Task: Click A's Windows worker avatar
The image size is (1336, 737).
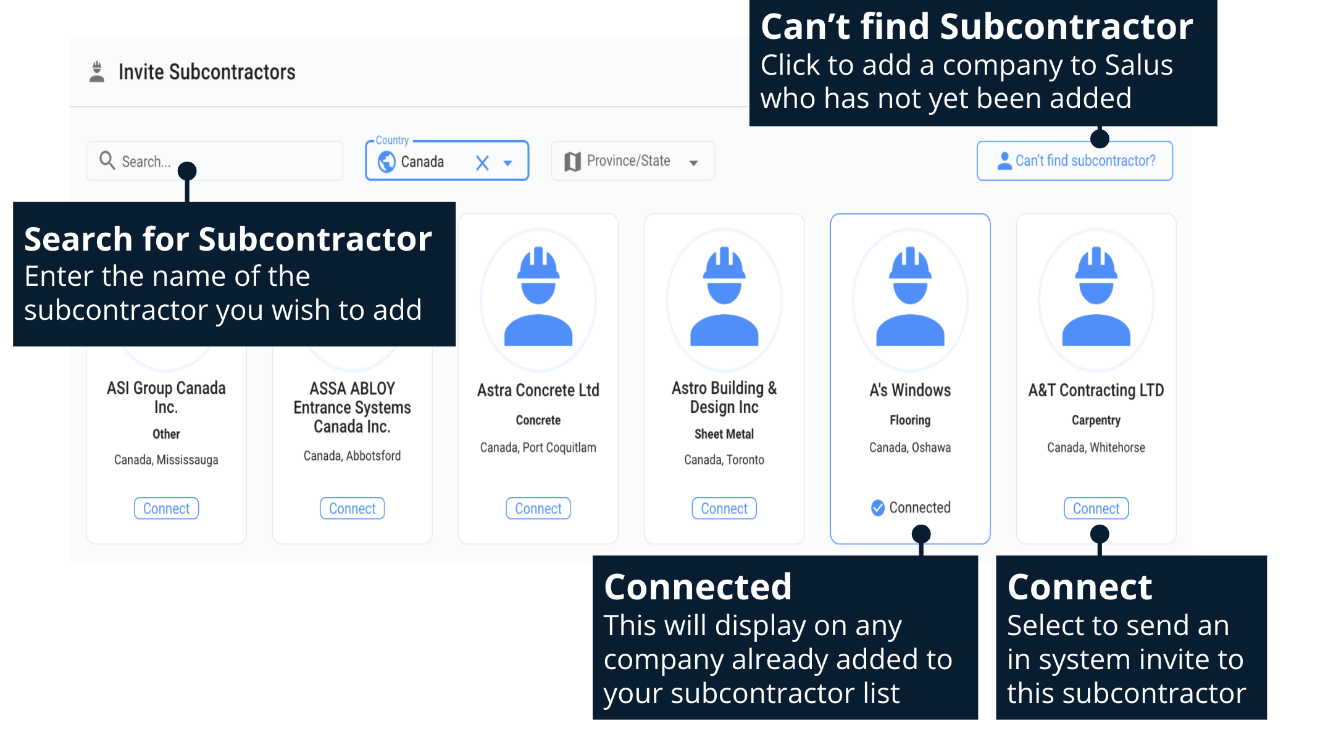Action: pos(910,299)
